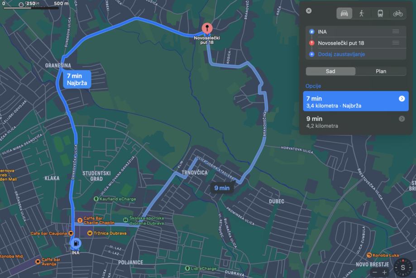
Task: Click the INA fuel station marker on map
Action: (x=76, y=243)
